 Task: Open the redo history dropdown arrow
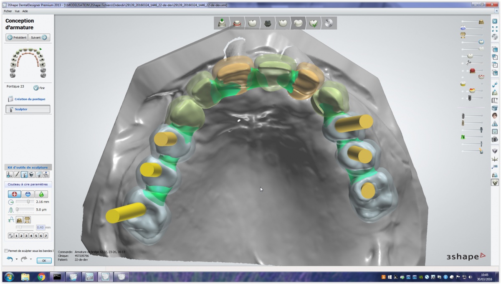(x=31, y=259)
